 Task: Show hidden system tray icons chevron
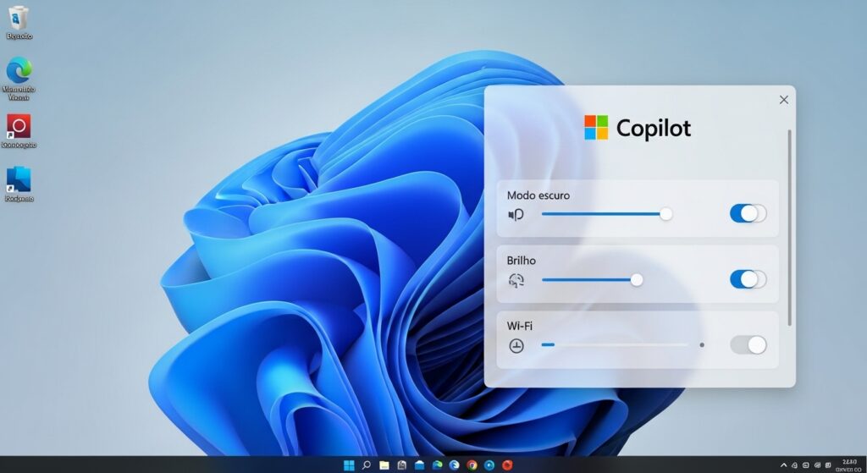(x=783, y=466)
